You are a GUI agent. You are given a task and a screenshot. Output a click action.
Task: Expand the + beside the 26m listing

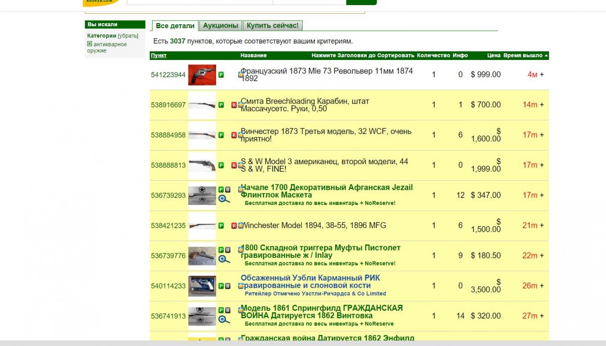click(542, 286)
